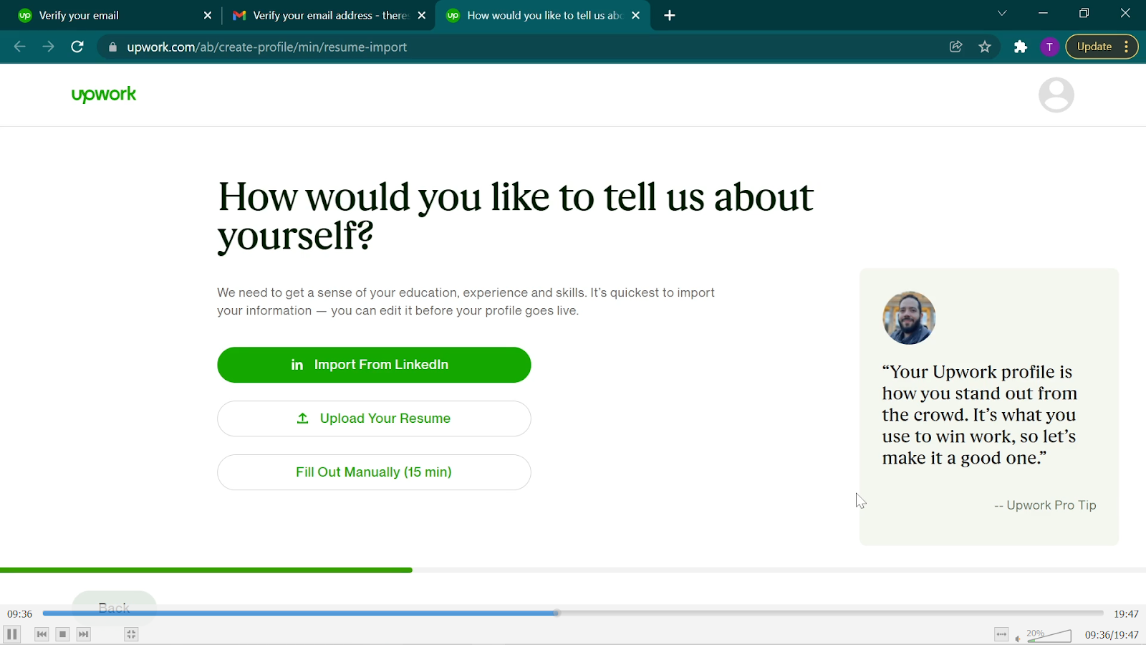This screenshot has width=1146, height=645.
Task: Click the heading 'How would you like to tell us about yourself?'
Action: pos(516,216)
